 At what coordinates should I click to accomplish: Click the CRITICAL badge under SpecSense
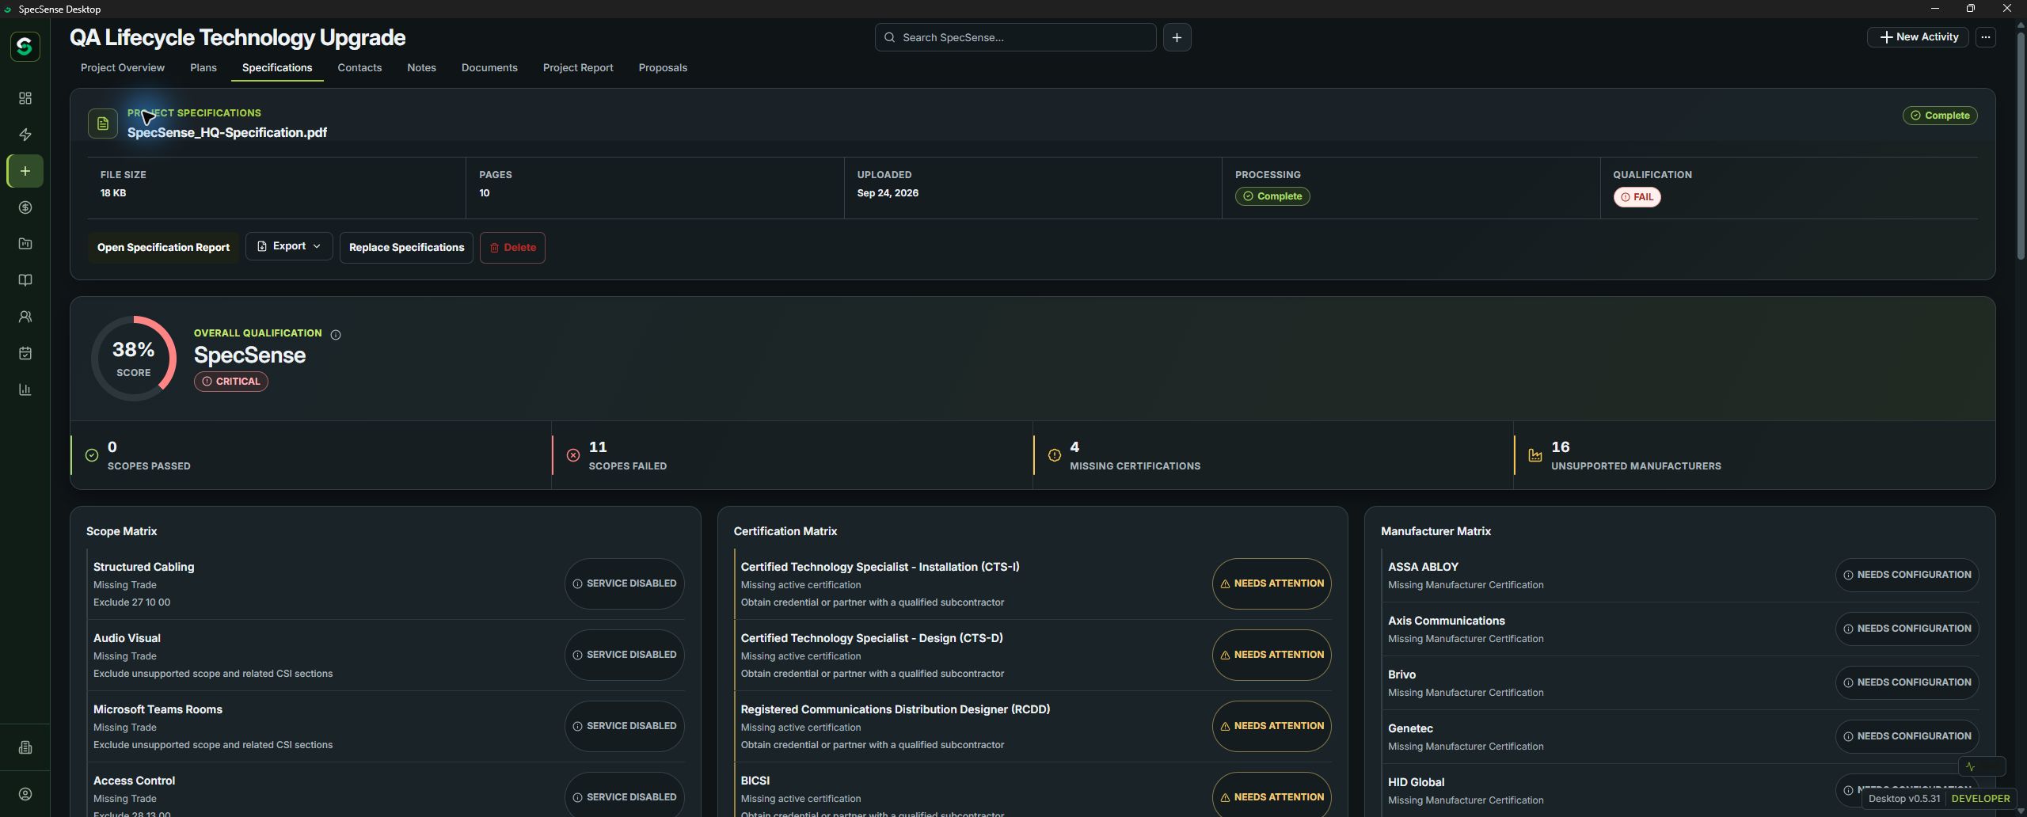pyautogui.click(x=231, y=382)
